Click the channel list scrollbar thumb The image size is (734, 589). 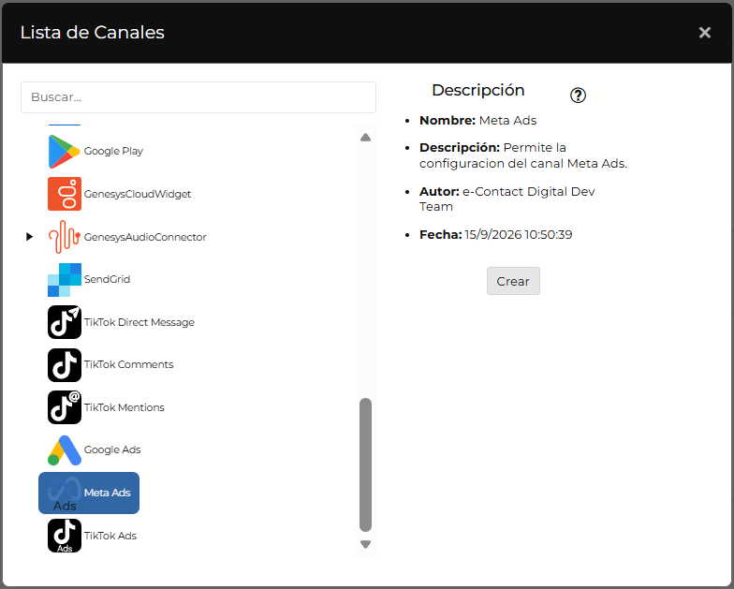pyautogui.click(x=365, y=464)
